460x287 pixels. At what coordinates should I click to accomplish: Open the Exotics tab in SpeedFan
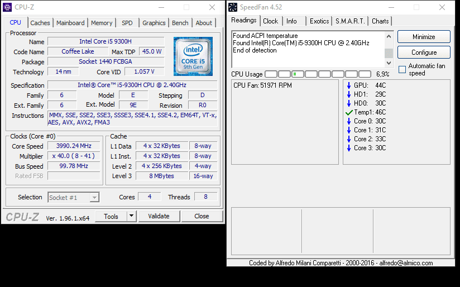click(319, 21)
